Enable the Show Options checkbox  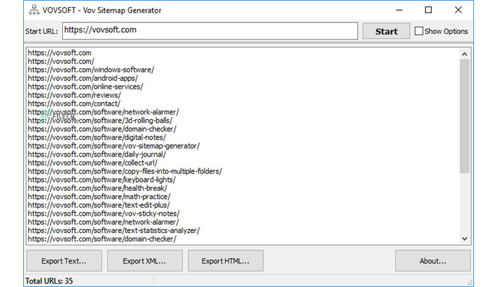point(418,31)
